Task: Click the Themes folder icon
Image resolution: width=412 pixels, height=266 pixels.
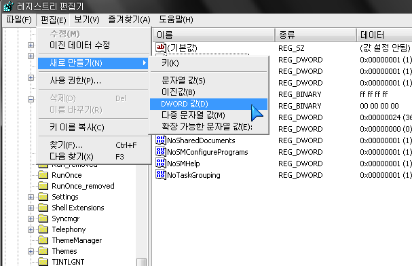Action: 43,251
